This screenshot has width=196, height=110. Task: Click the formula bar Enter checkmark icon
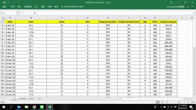[29, 13]
